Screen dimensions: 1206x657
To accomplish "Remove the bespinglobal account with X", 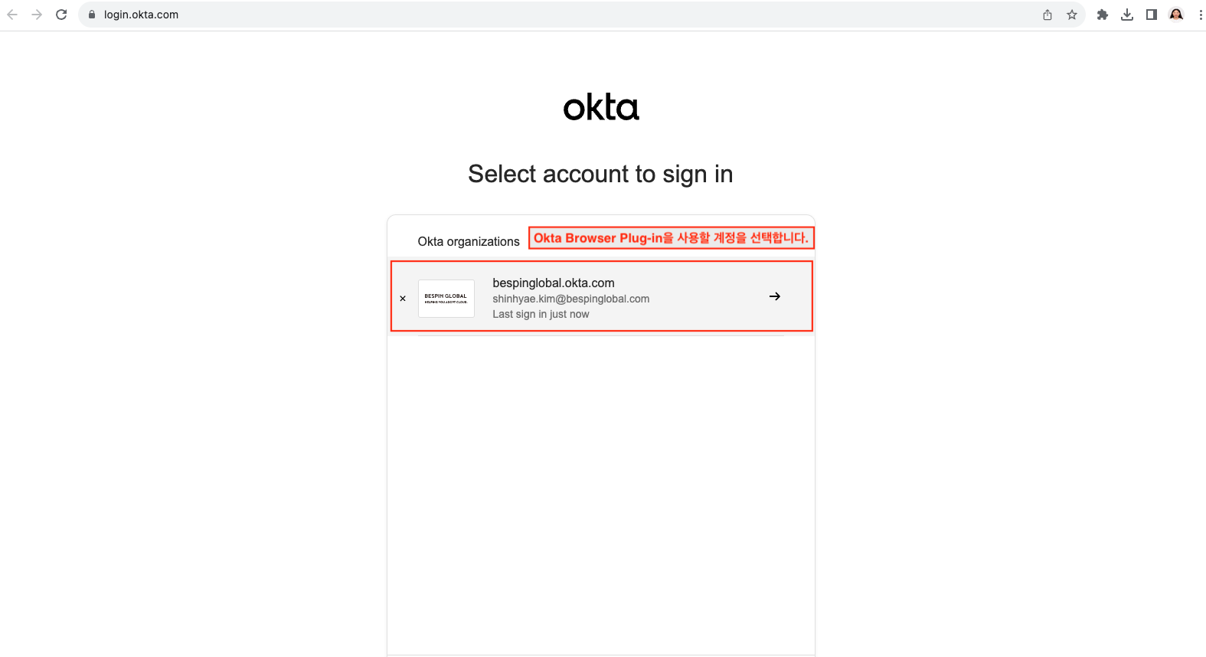I will [x=403, y=299].
